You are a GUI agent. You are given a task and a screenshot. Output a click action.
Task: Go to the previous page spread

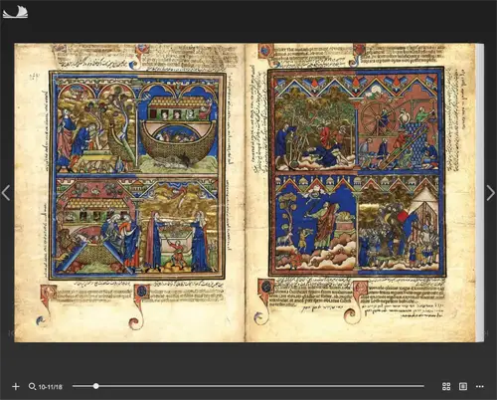6,193
